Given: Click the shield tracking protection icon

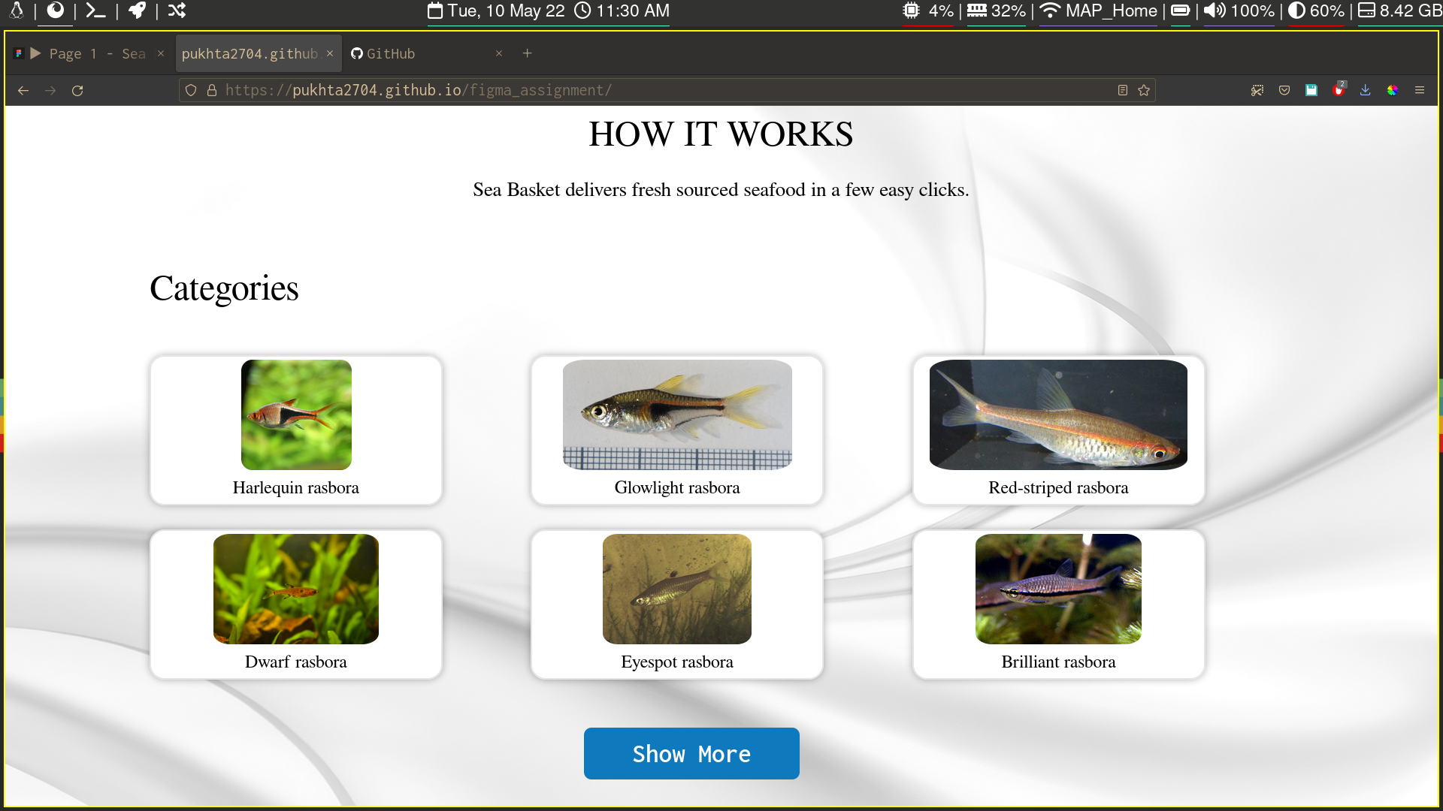Looking at the screenshot, I should (191, 90).
